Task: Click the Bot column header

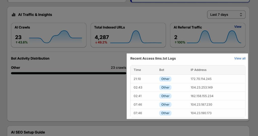Action: [x=162, y=70]
